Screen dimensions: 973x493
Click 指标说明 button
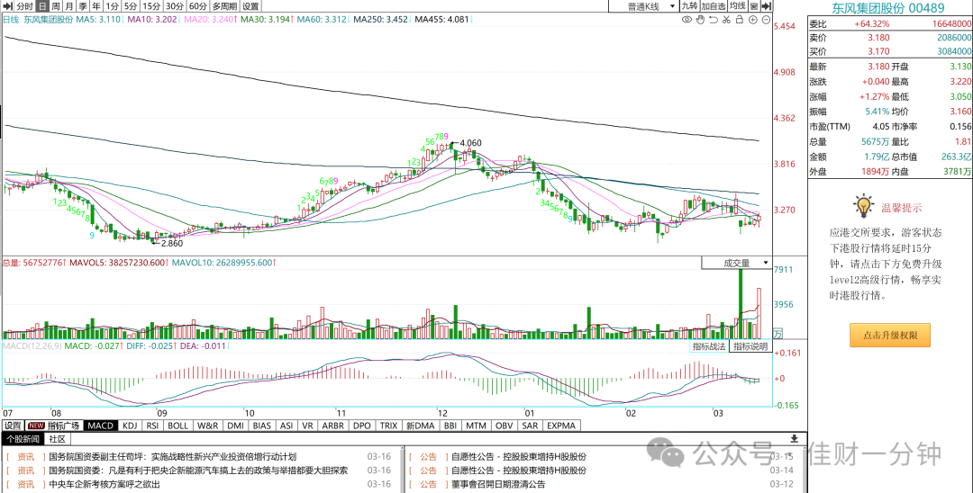pyautogui.click(x=750, y=346)
